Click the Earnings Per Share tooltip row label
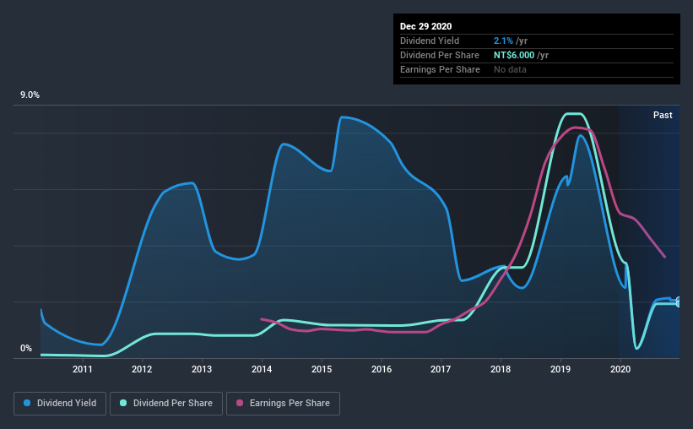The image size is (693, 429). [440, 69]
